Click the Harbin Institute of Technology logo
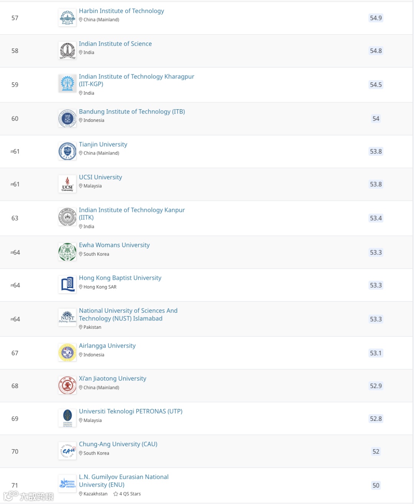Image resolution: width=414 pixels, height=504 pixels. (67, 18)
